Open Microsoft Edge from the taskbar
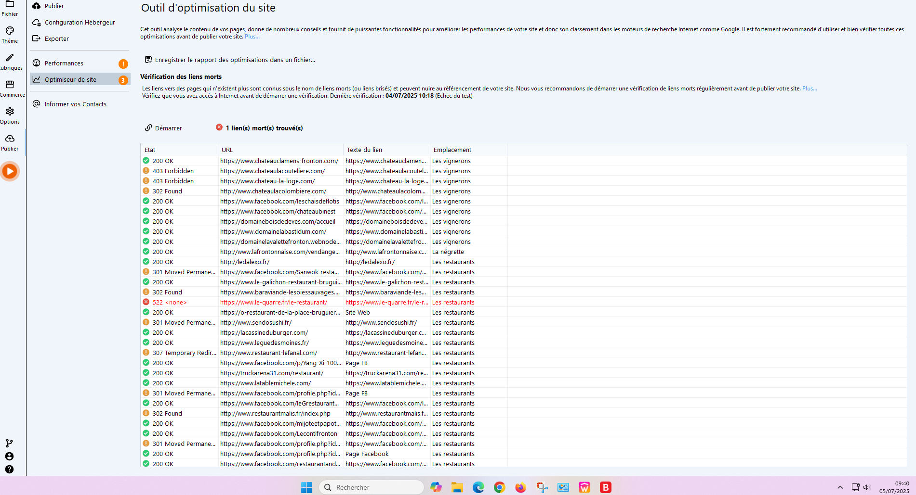Image resolution: width=916 pixels, height=495 pixels. pos(478,487)
